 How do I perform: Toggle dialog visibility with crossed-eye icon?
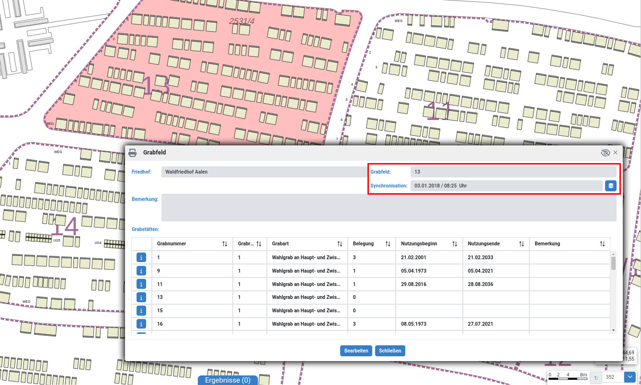click(x=605, y=153)
